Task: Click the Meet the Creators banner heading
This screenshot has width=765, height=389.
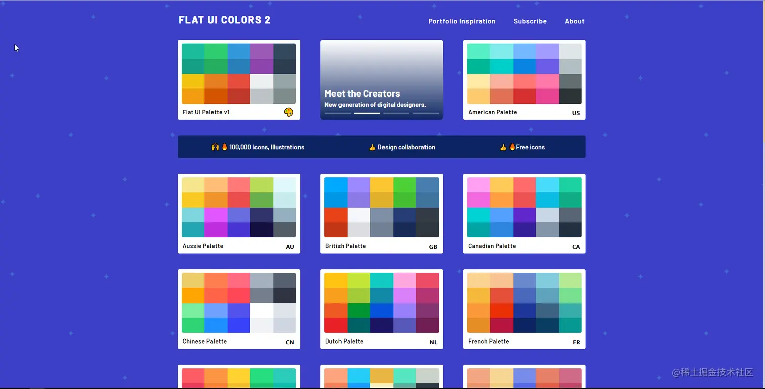Action: click(x=362, y=94)
